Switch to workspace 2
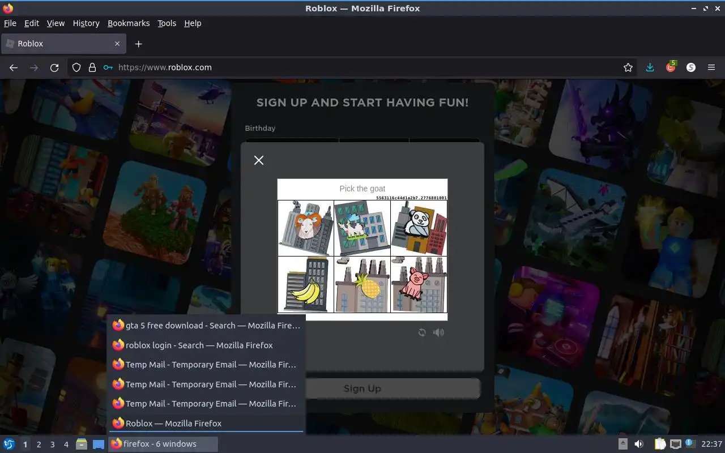725x453 pixels. (39, 445)
